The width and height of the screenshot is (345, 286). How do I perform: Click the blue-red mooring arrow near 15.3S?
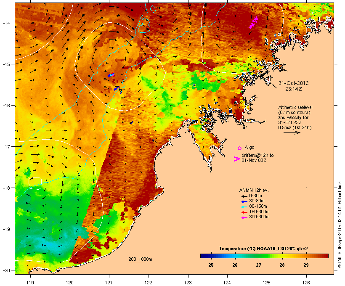tap(111, 75)
